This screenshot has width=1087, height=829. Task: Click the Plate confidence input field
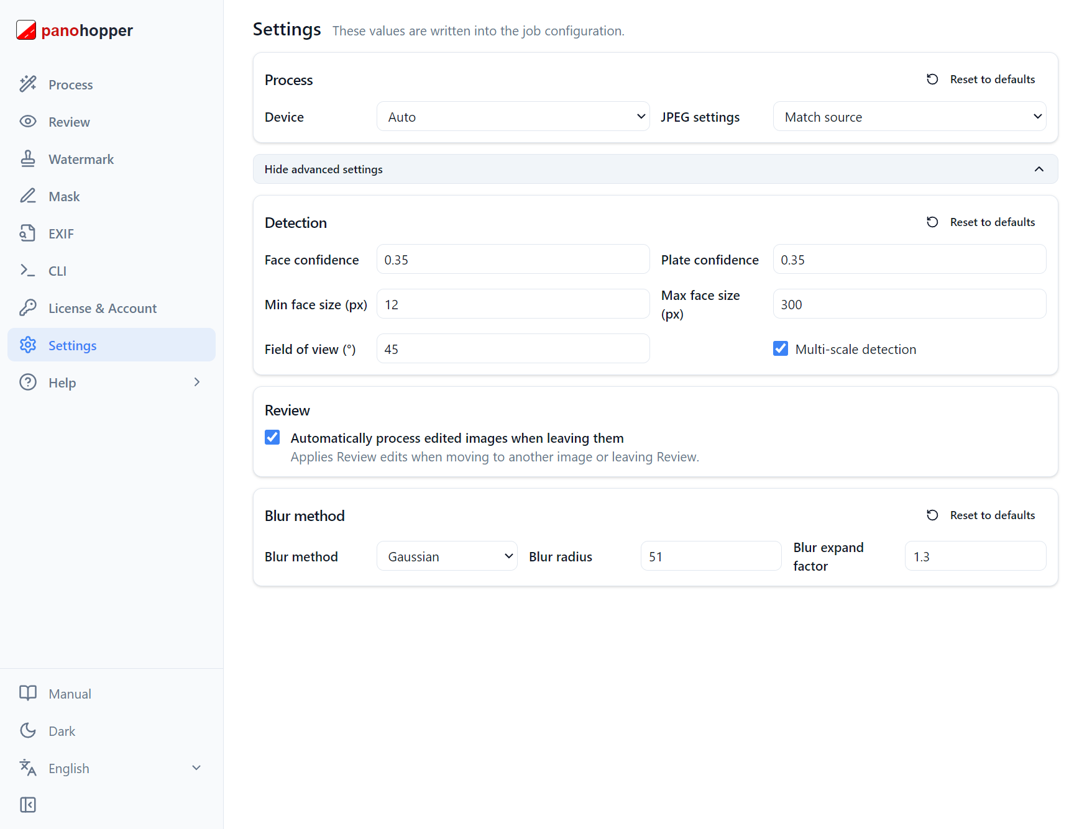(x=910, y=259)
